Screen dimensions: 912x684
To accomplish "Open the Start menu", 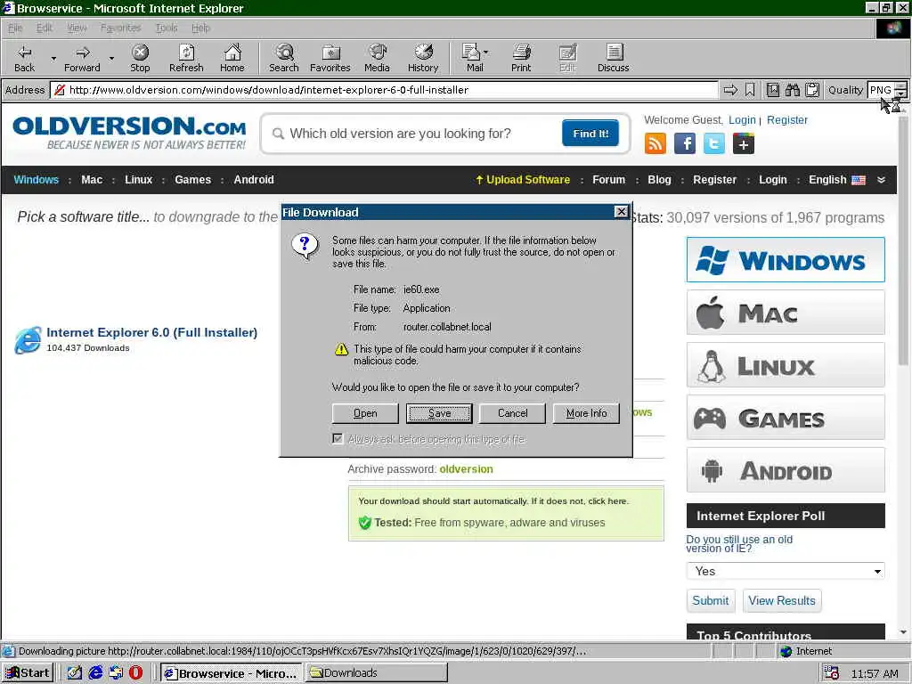I will [x=28, y=673].
